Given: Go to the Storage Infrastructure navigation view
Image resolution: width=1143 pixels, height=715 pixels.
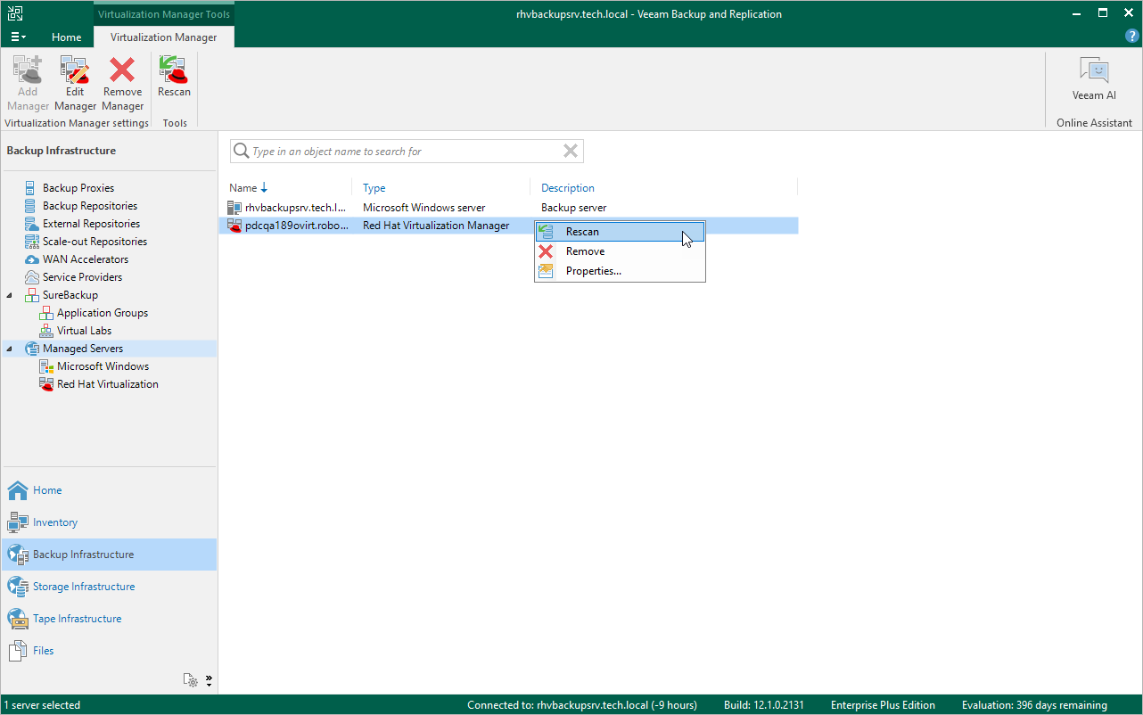Looking at the screenshot, I should click(x=109, y=587).
